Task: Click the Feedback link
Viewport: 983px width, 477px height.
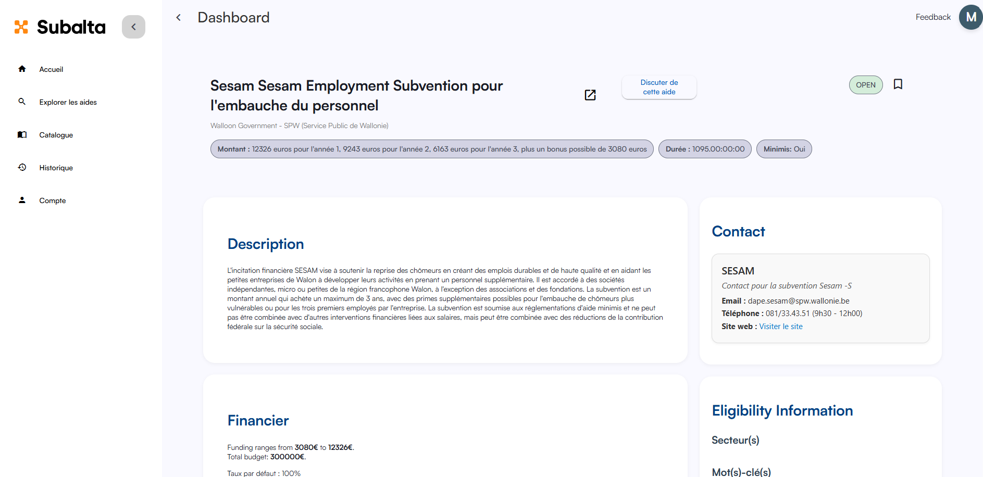Action: (x=933, y=17)
